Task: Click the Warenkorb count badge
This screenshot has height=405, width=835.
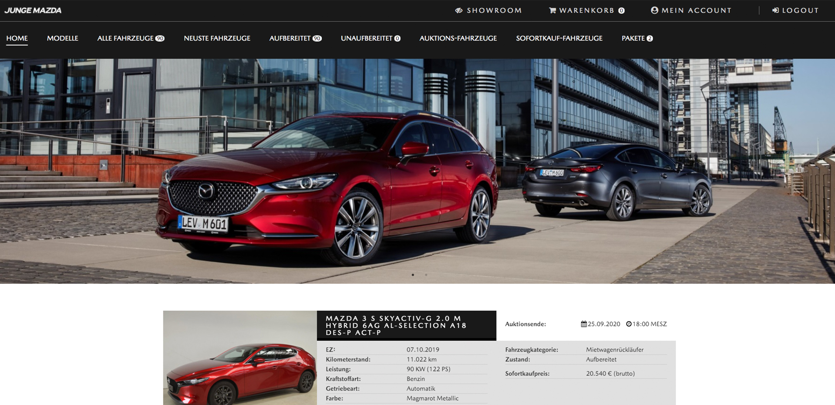Action: point(621,10)
